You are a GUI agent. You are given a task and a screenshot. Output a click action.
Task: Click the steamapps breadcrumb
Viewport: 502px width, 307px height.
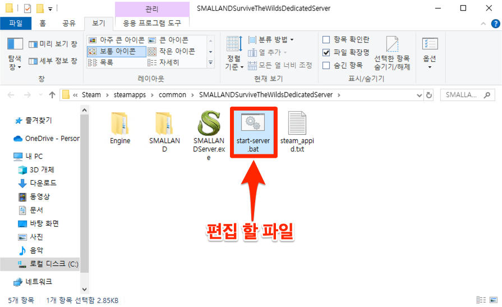[x=130, y=95]
